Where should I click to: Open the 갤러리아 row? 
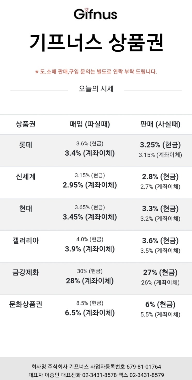(96, 247)
